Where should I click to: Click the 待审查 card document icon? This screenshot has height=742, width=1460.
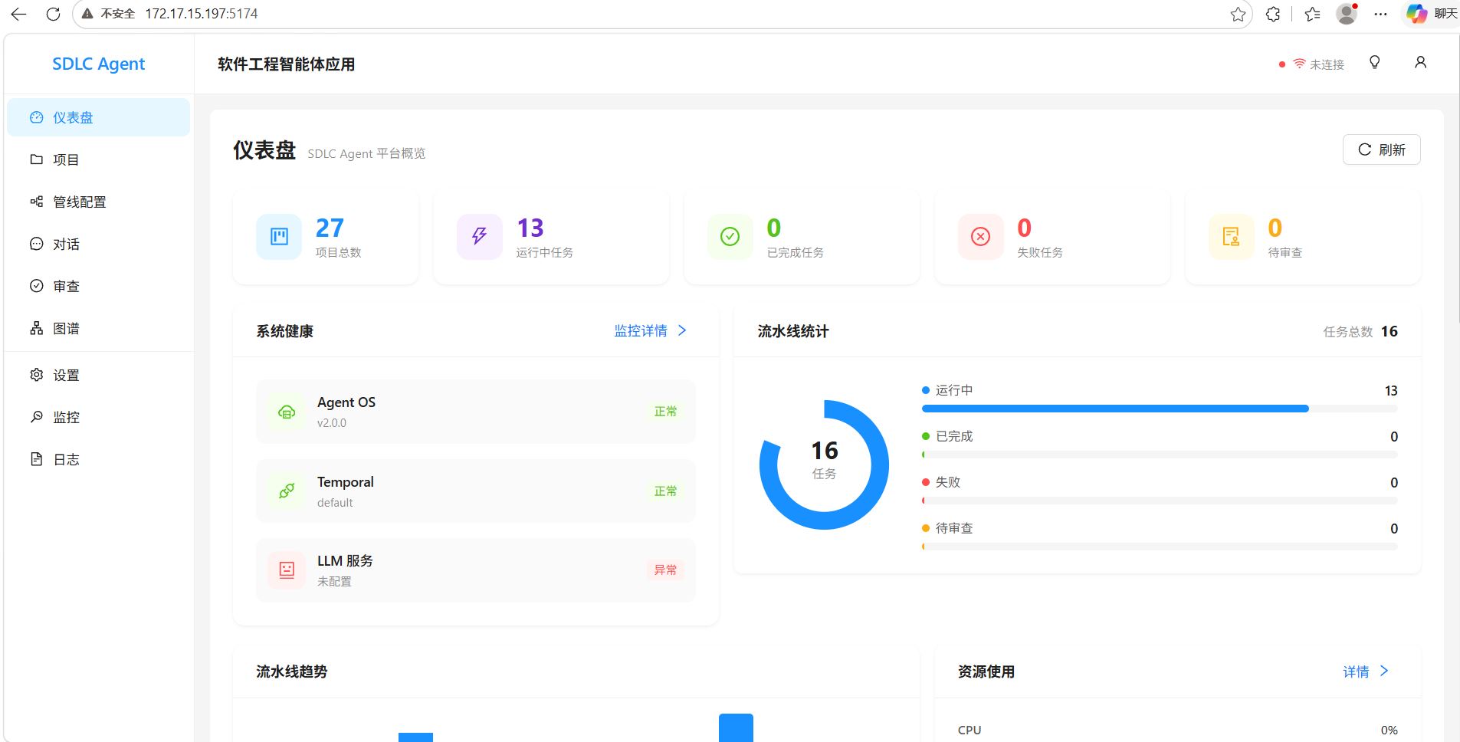[x=1231, y=237]
